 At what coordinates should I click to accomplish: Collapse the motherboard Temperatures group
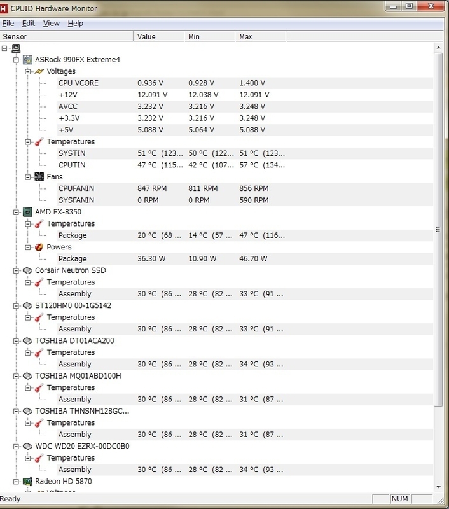point(27,142)
